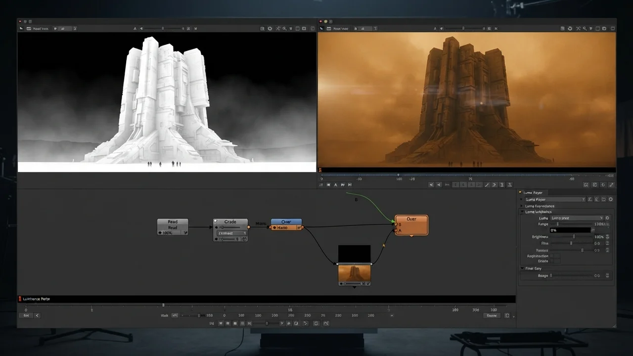Toggle the checkbox on the thumbnail node footer
Image resolution: width=633 pixels, height=356 pixels.
point(368,283)
